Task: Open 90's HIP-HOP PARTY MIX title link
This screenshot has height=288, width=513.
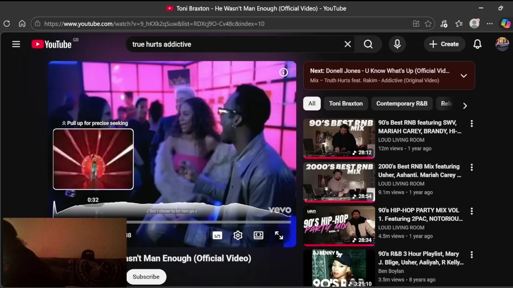Action: click(x=420, y=214)
